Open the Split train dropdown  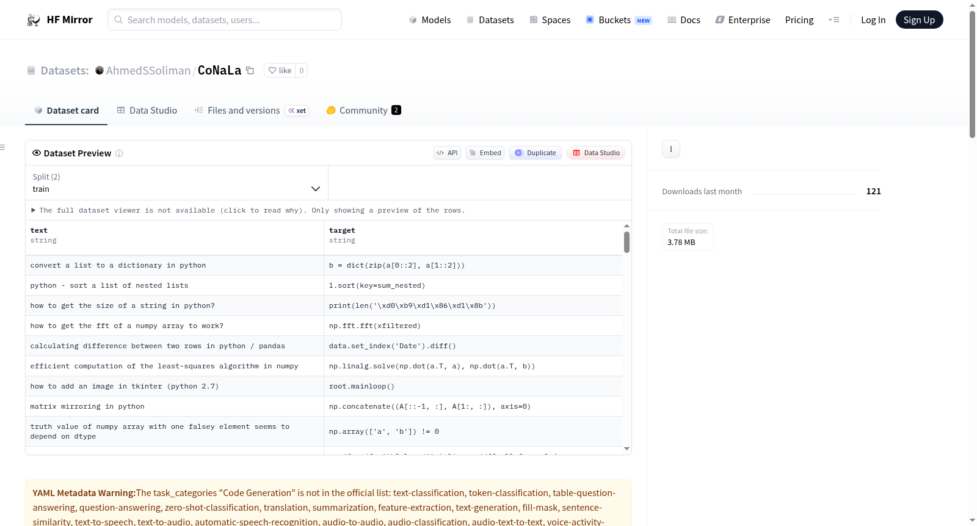coord(176,183)
